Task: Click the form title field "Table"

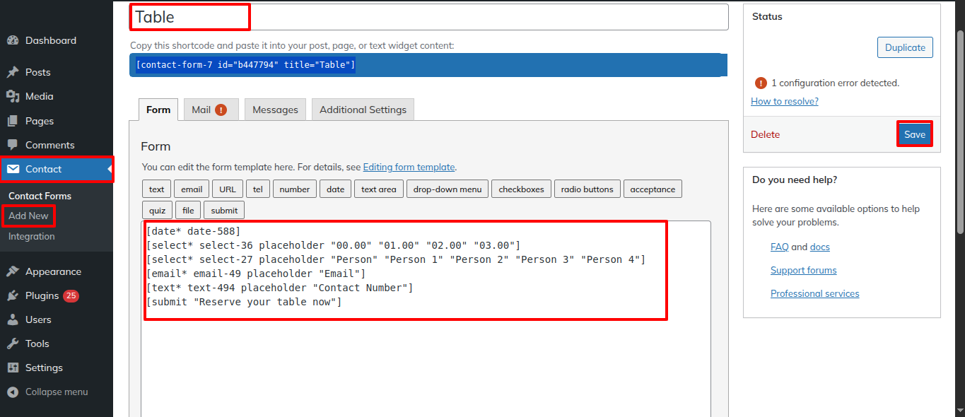Action: pos(429,17)
